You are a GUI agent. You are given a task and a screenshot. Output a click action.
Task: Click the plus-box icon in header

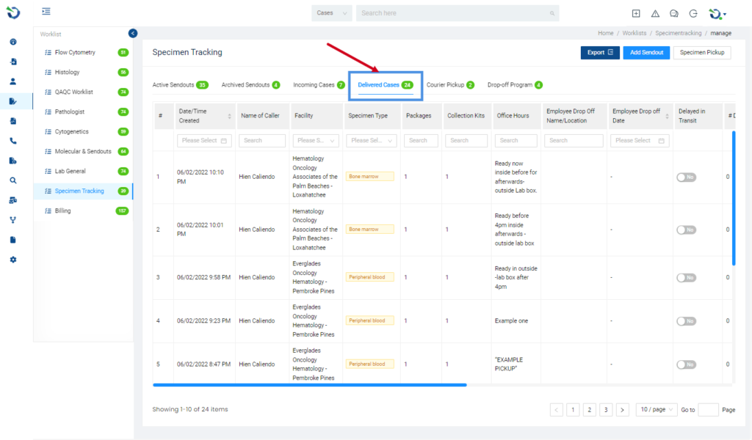point(636,13)
